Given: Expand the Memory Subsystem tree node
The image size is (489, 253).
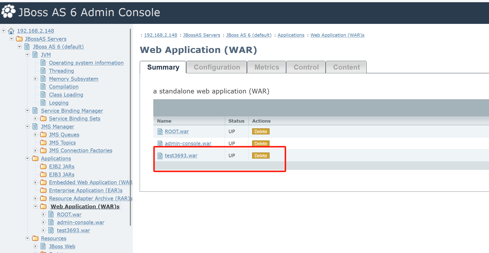Looking at the screenshot, I should coord(35,79).
